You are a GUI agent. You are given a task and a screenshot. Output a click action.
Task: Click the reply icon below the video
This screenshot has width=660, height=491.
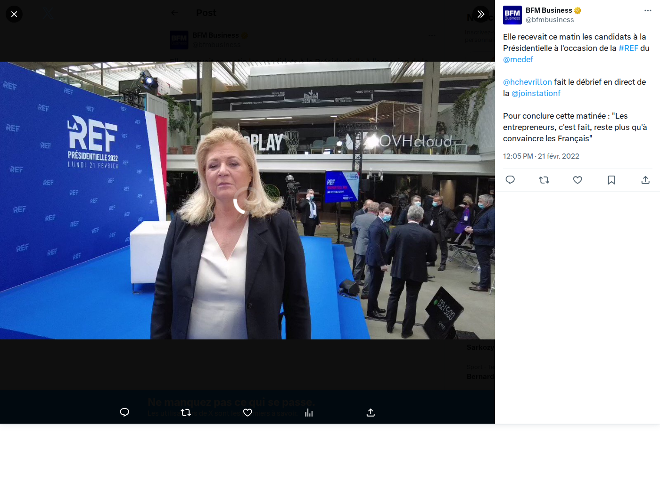tap(124, 412)
